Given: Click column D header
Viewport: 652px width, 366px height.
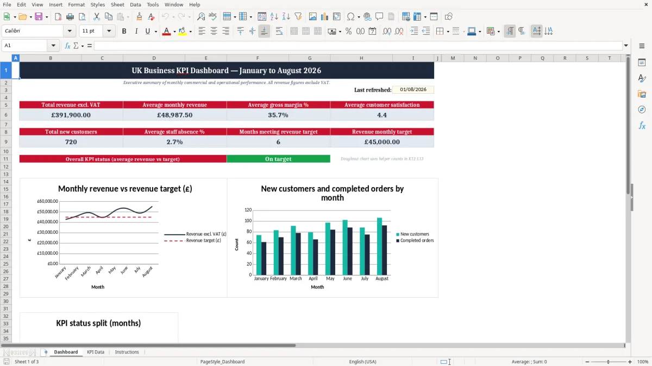Looking at the screenshot, I should pos(154,58).
